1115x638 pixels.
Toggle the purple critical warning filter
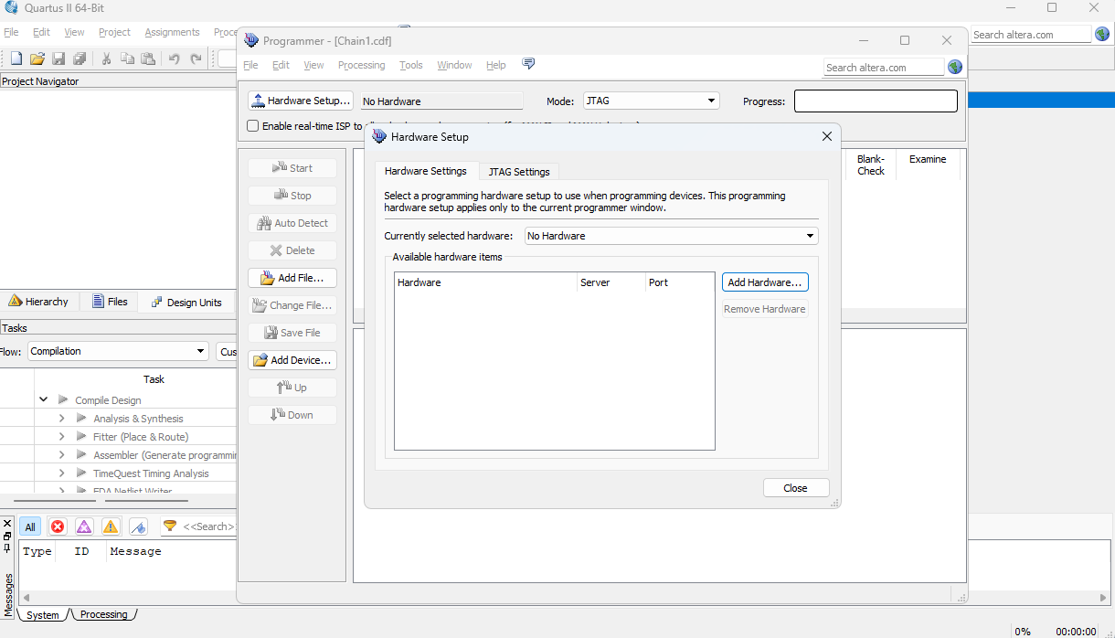point(84,526)
